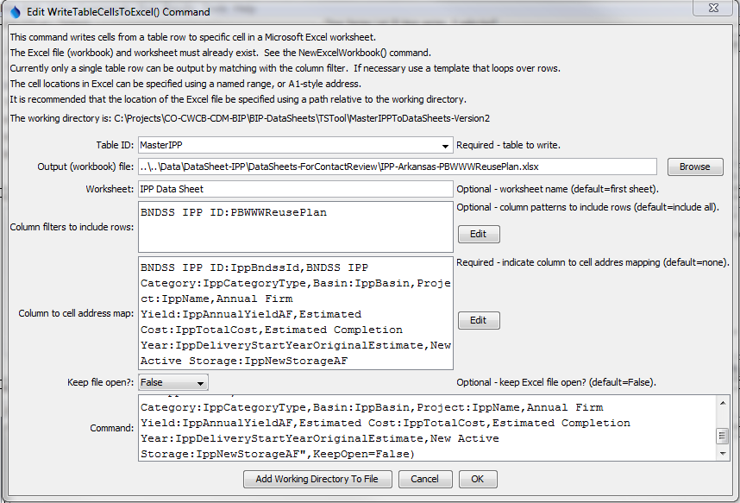740x503 pixels.
Task: Click the Command area scroll down arrow
Action: [x=723, y=454]
